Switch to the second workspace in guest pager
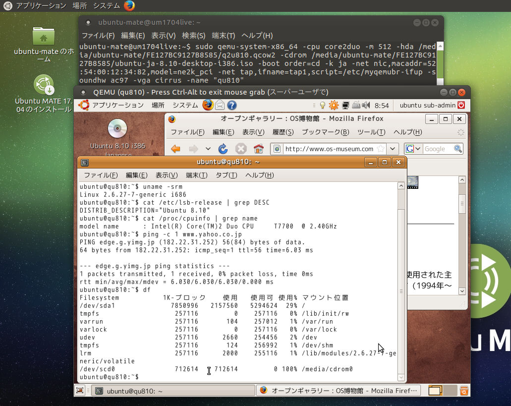This screenshot has height=406, width=511. (450, 390)
